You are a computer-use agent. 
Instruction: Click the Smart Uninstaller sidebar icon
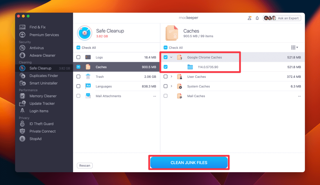[x=22, y=83]
